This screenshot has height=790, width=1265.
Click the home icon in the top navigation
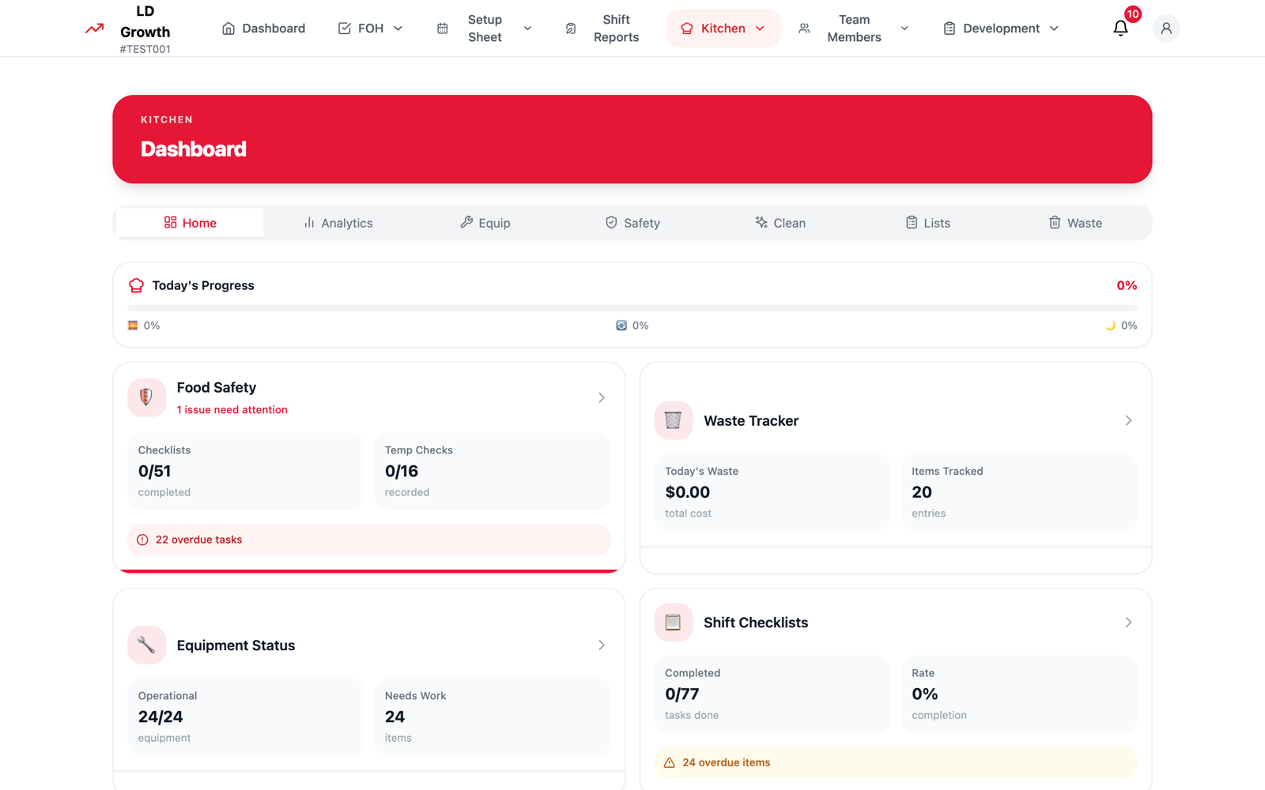pyautogui.click(x=228, y=28)
